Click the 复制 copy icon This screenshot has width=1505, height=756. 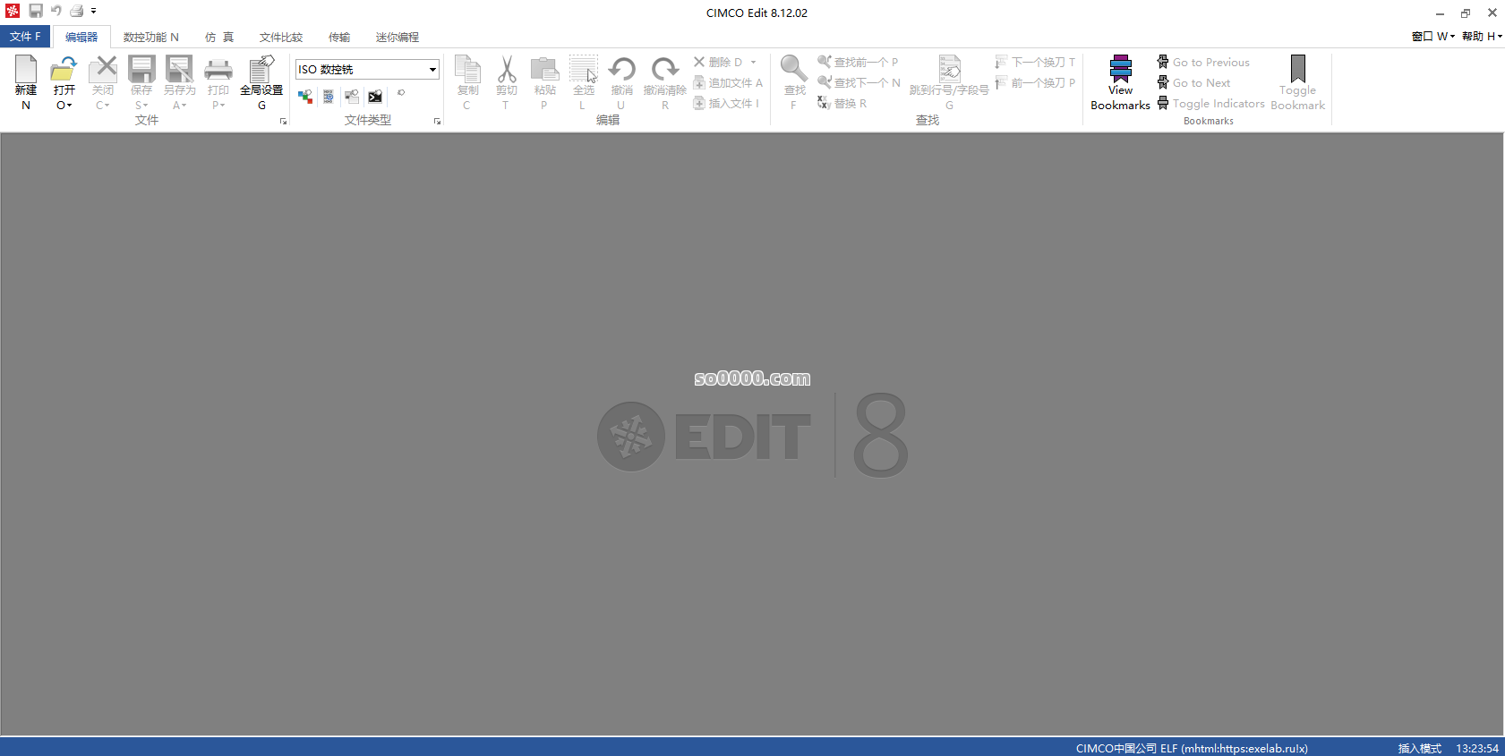[467, 70]
